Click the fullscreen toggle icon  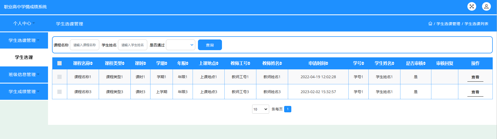[472, 6]
